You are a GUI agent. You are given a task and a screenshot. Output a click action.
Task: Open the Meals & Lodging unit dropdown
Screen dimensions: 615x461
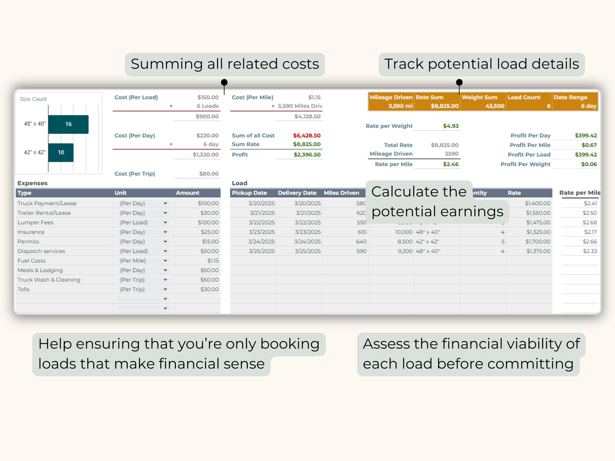[x=165, y=270]
